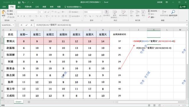Toggle center horizontal alignment
The image size is (189, 107).
[x=56, y=16]
